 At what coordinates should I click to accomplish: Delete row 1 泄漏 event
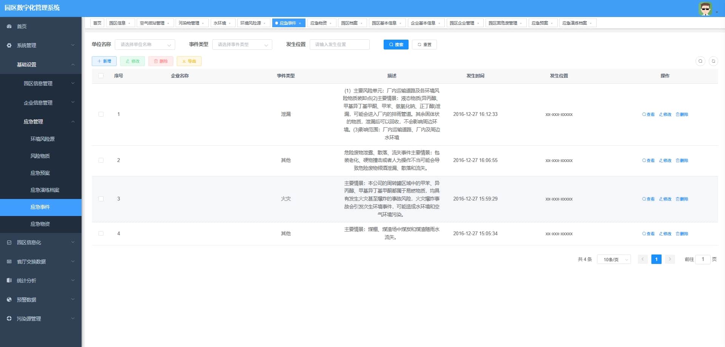[682, 114]
